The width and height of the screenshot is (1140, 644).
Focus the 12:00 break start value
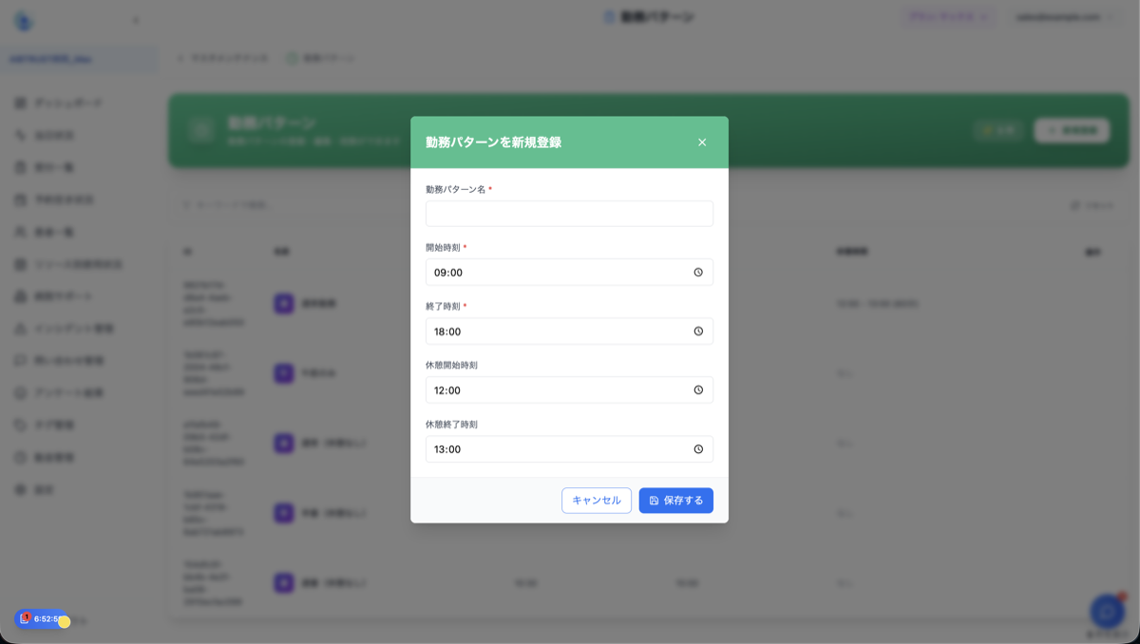[448, 390]
